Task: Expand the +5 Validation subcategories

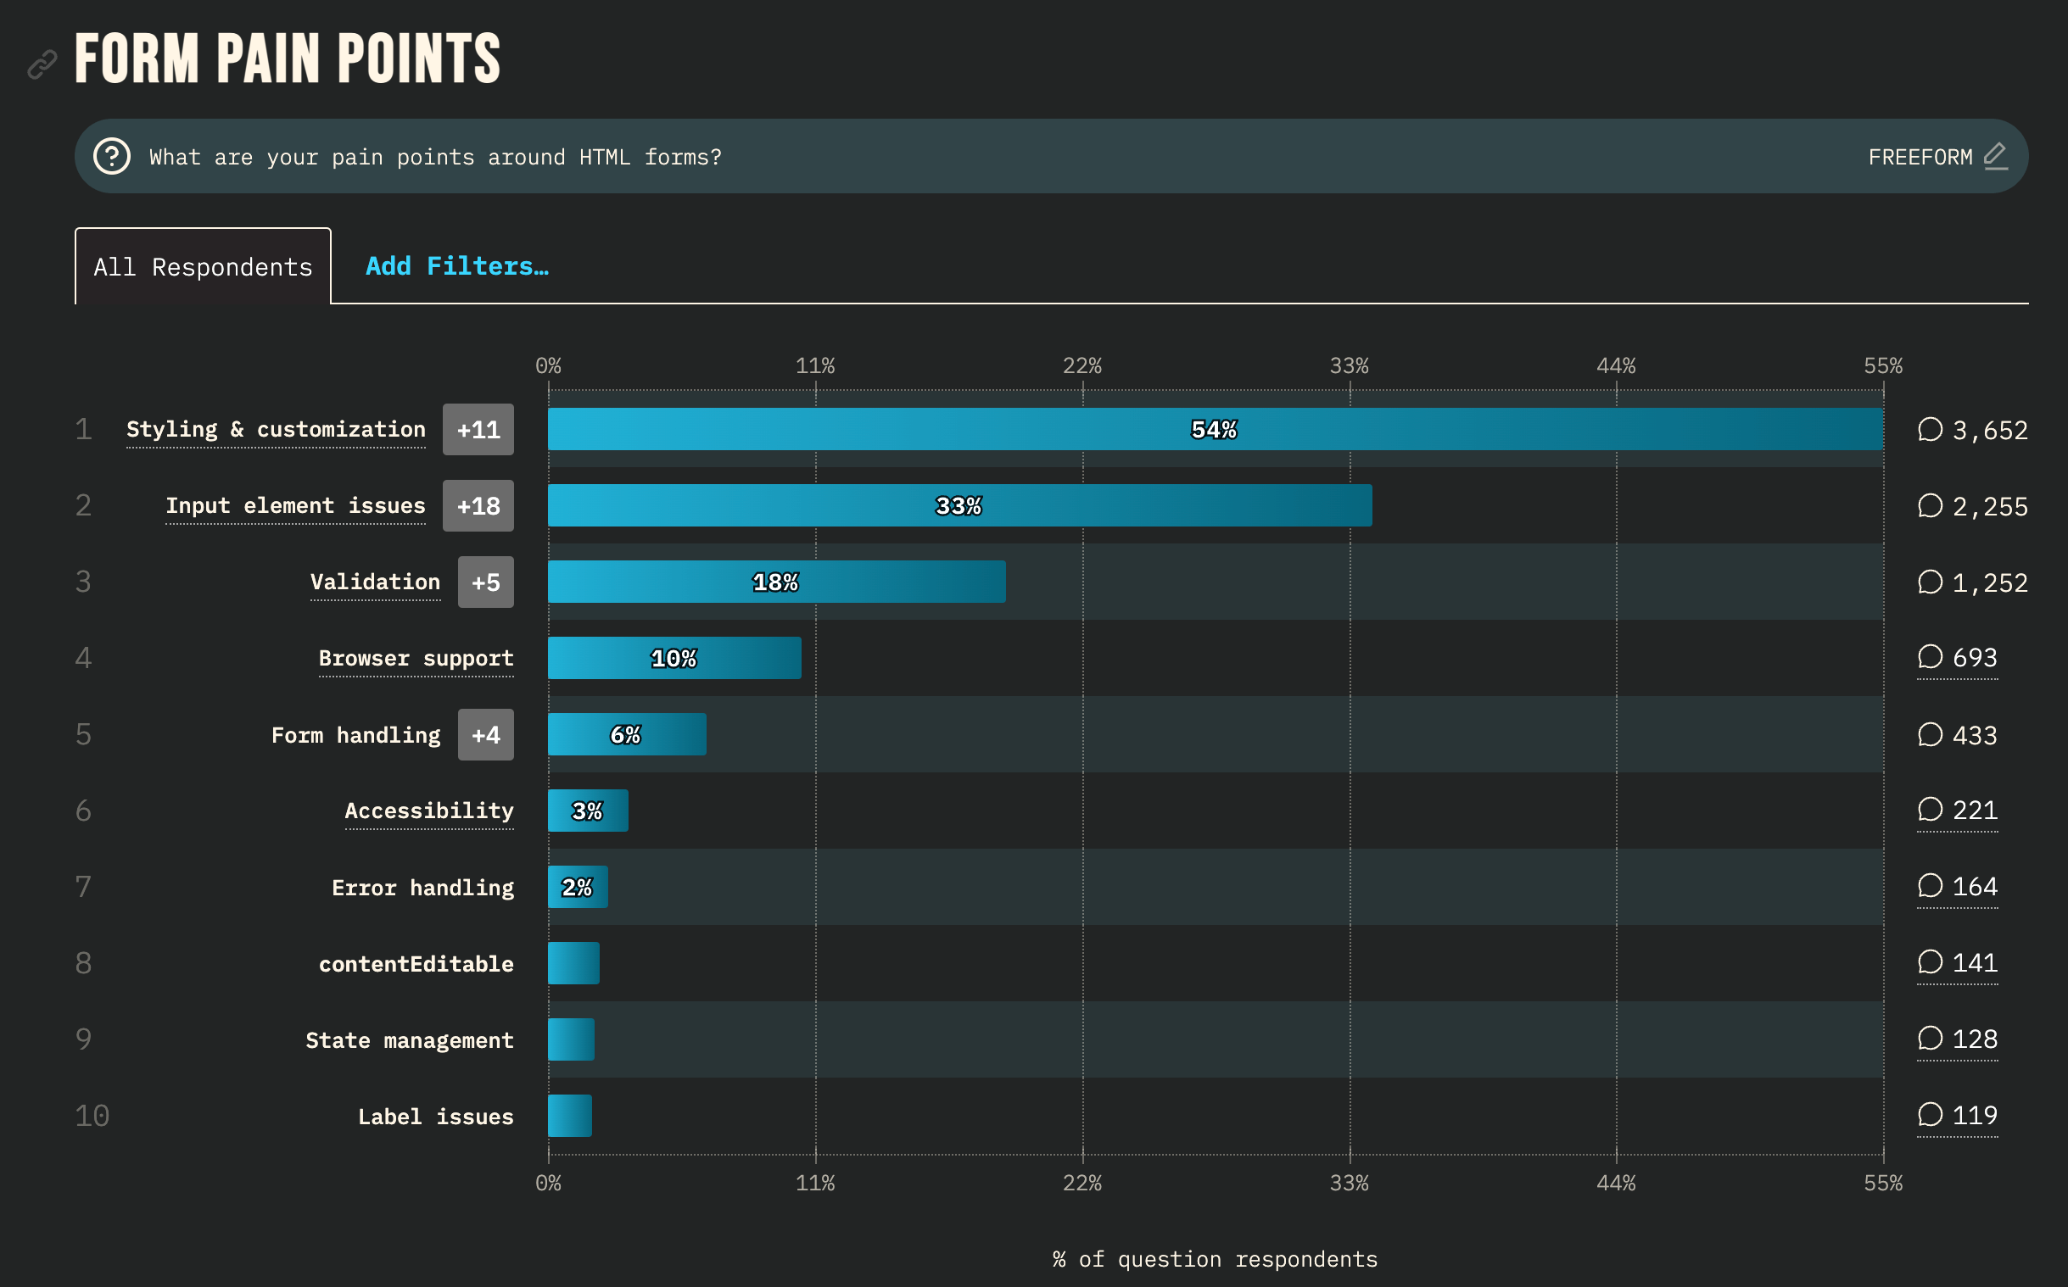Action: tap(484, 582)
